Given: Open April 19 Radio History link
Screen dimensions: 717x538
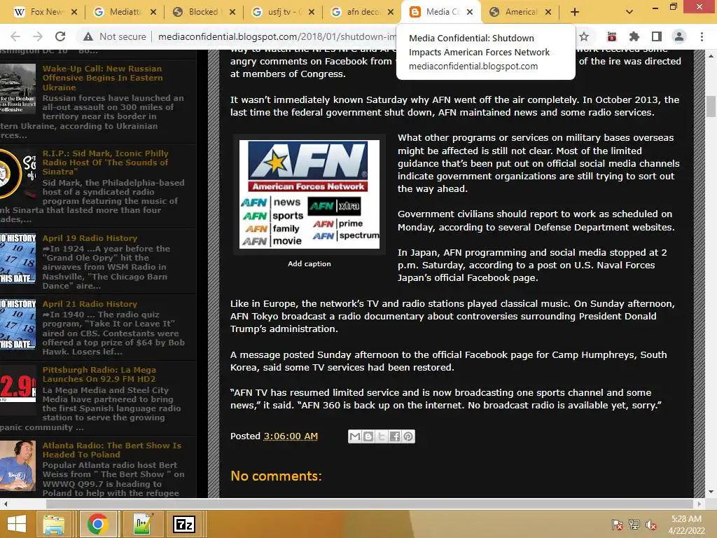Looking at the screenshot, I should click(90, 238).
